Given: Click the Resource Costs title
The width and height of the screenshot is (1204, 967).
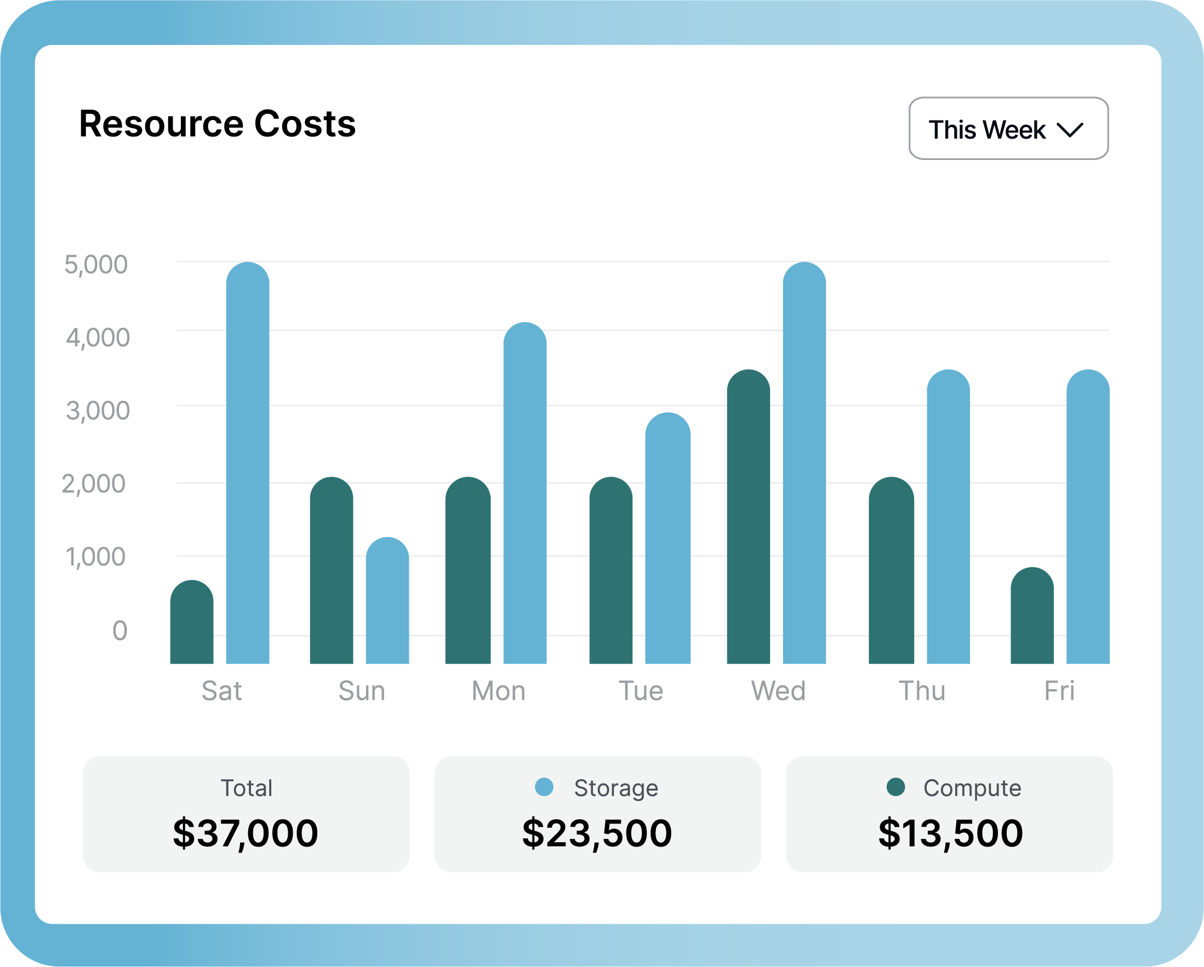Looking at the screenshot, I should pos(217,123).
